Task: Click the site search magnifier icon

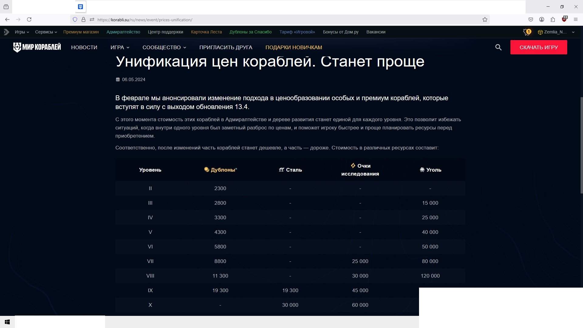Action: tap(498, 47)
